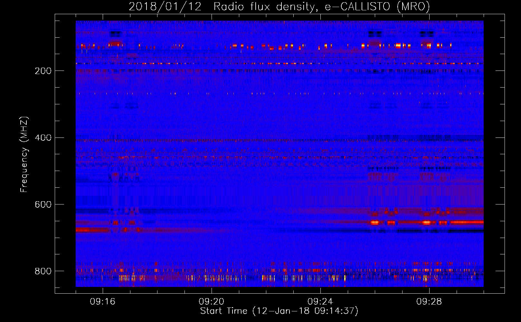Select the 'Frequency (MHZ)' axis label

(x=24, y=155)
